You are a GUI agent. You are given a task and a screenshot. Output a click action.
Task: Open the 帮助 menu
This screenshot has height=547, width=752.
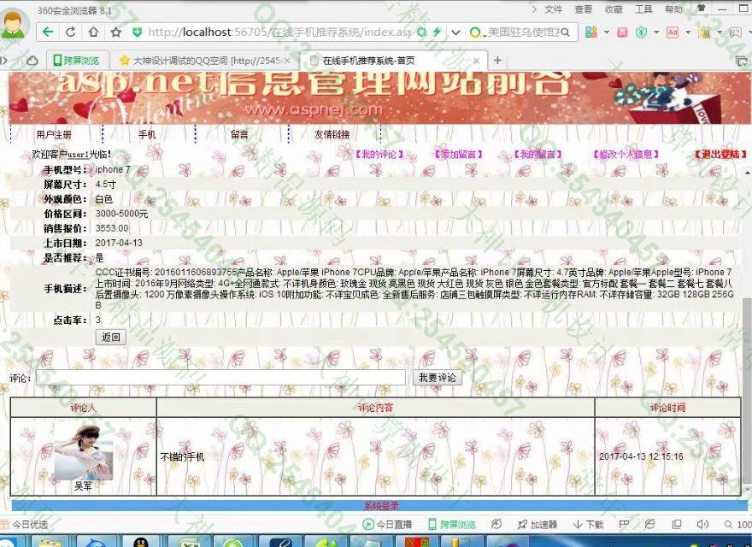coord(673,9)
